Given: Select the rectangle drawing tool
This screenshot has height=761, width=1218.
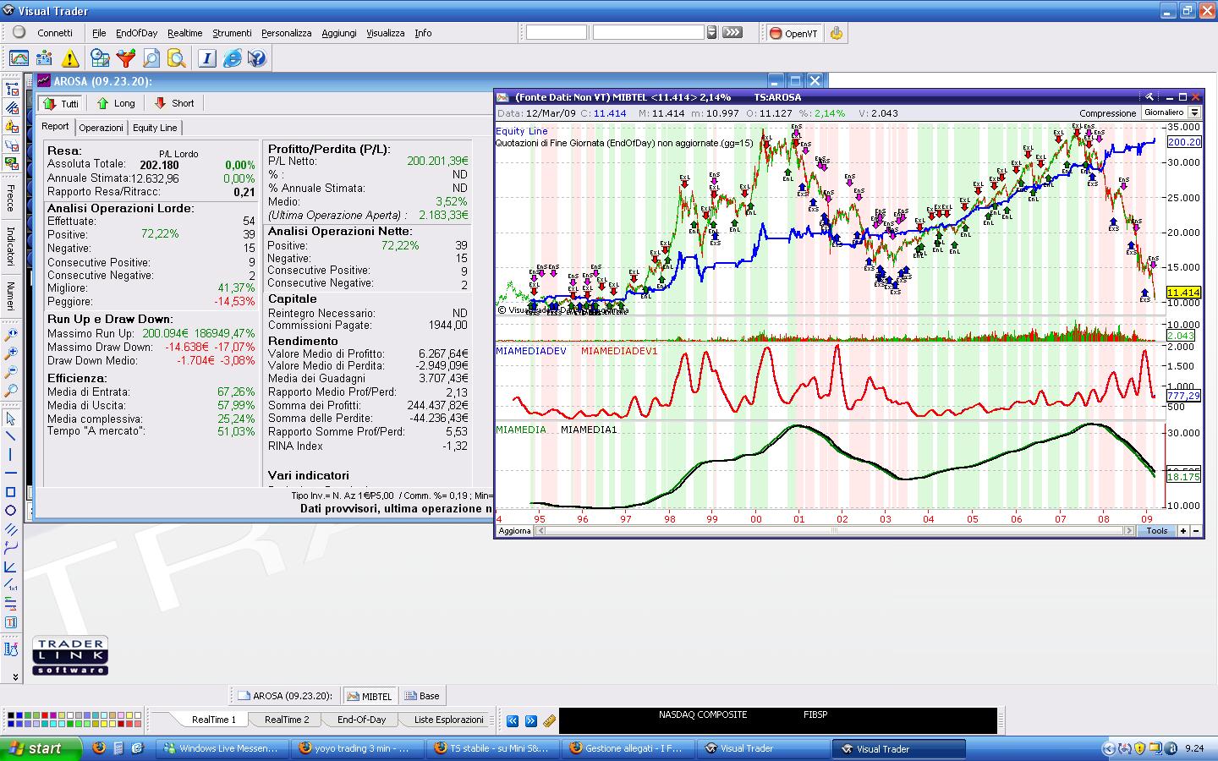Looking at the screenshot, I should [x=11, y=492].
